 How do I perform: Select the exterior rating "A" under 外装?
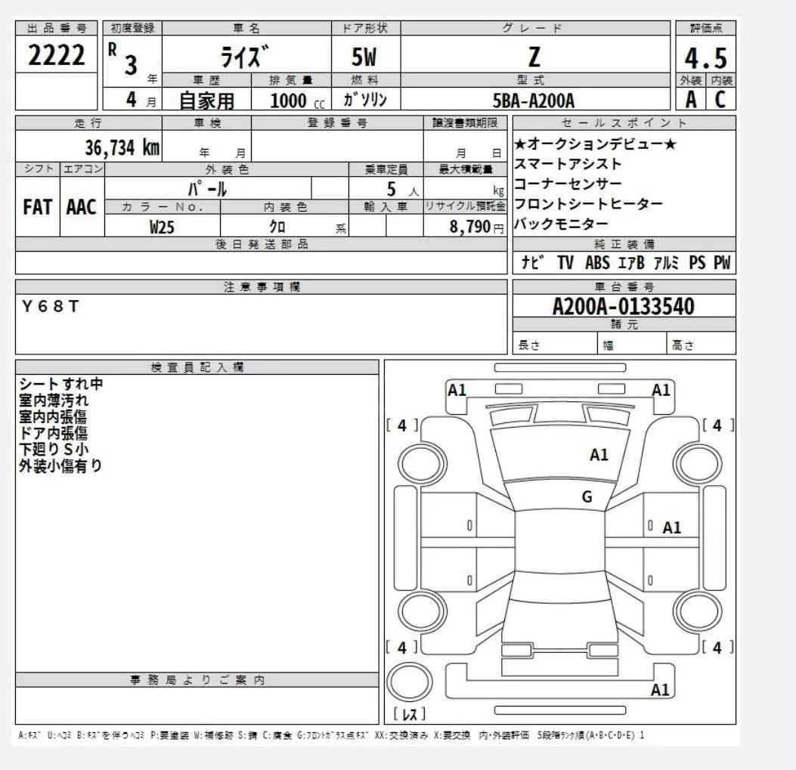click(x=691, y=99)
